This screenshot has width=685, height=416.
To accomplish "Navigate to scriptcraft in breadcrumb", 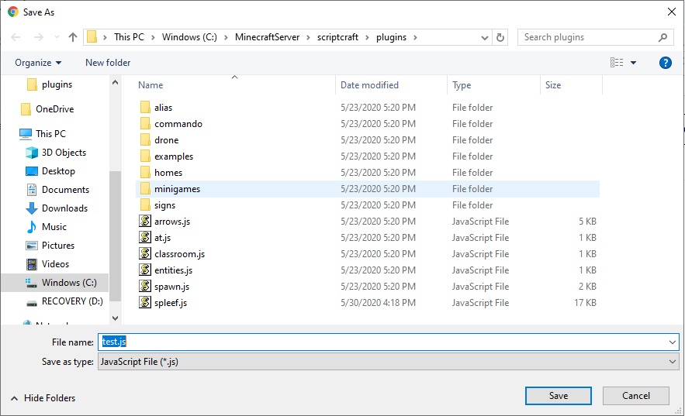I will pos(337,37).
